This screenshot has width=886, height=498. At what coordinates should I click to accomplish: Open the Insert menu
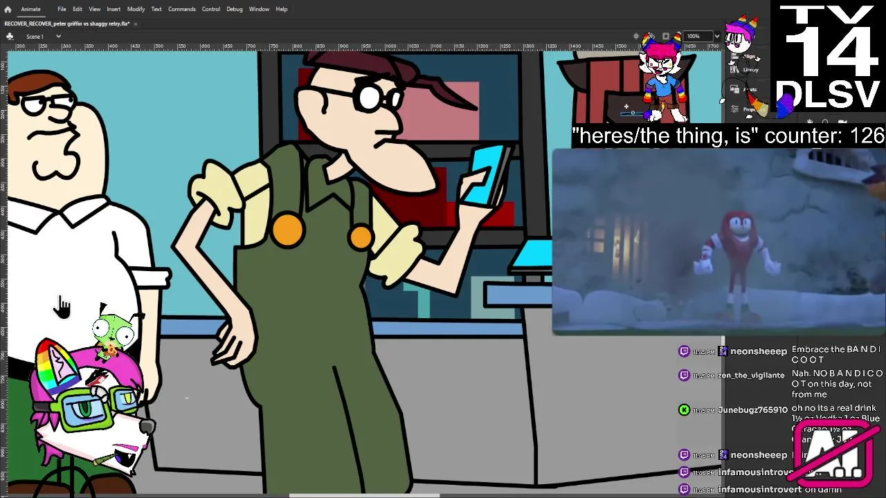114,9
